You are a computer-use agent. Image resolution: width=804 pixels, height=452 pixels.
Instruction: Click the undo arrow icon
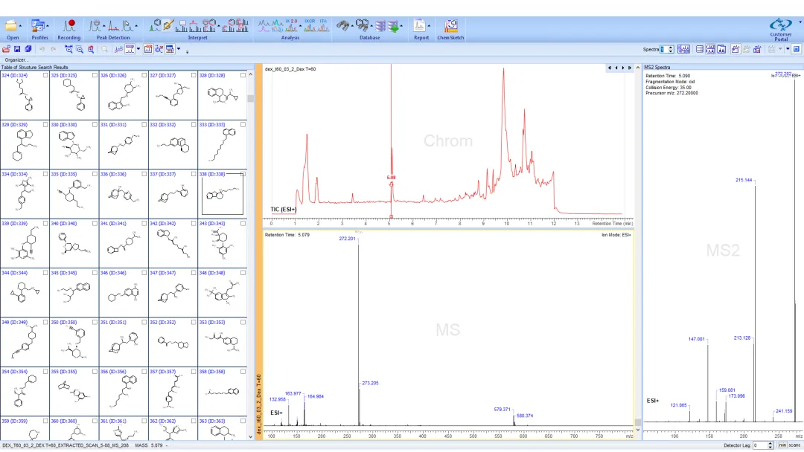point(42,49)
